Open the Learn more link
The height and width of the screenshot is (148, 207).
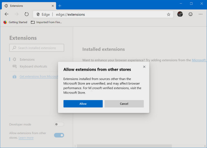(x=26, y=138)
